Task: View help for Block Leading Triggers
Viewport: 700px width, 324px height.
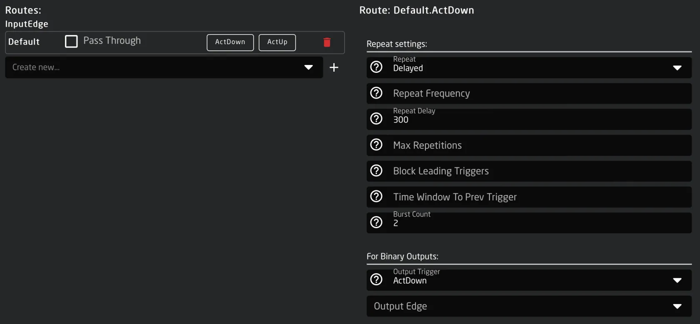Action: pyautogui.click(x=376, y=170)
